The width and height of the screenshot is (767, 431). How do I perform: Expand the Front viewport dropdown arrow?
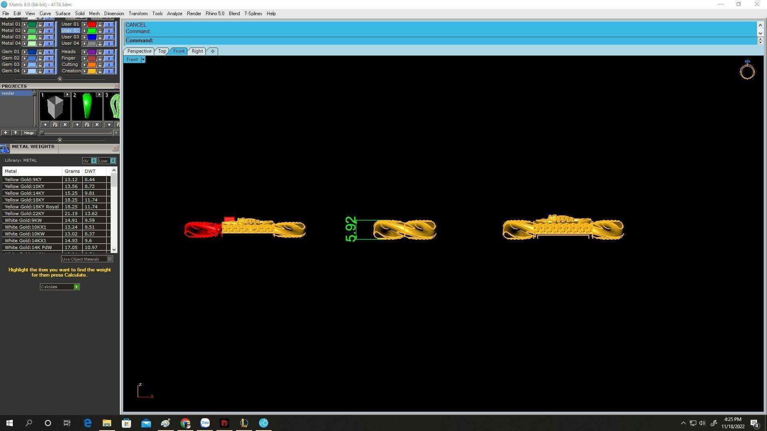(143, 59)
